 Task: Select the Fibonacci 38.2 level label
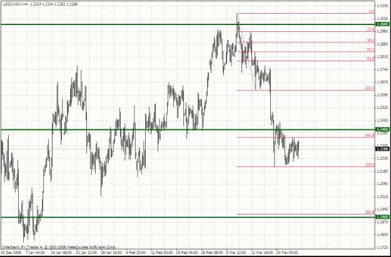tap(370, 40)
